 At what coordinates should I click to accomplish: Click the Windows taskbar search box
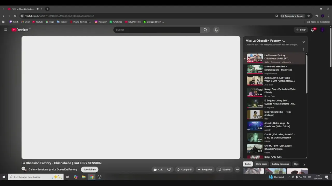coord(36,177)
